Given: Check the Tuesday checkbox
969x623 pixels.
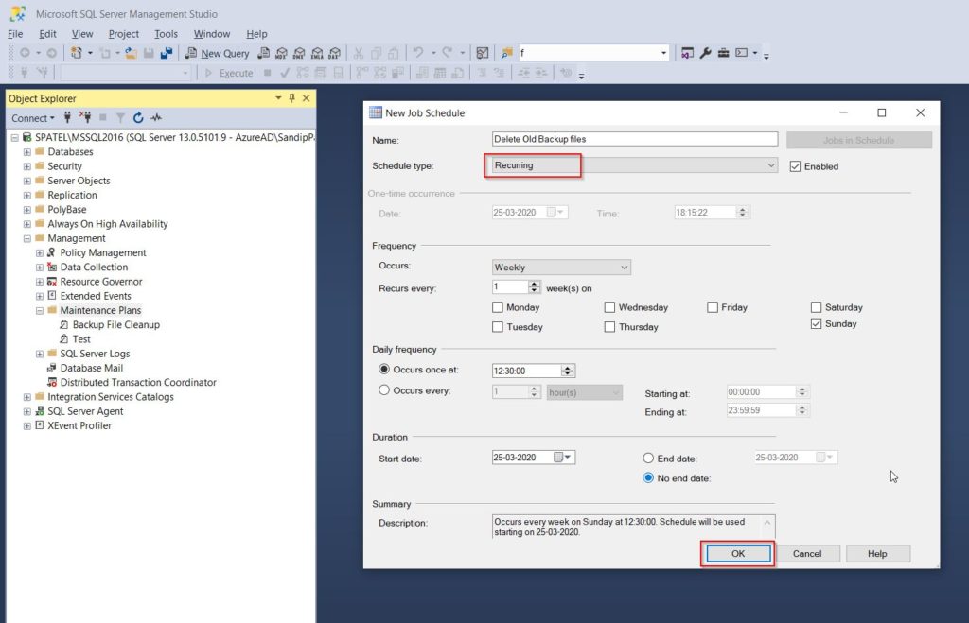Looking at the screenshot, I should click(x=498, y=327).
